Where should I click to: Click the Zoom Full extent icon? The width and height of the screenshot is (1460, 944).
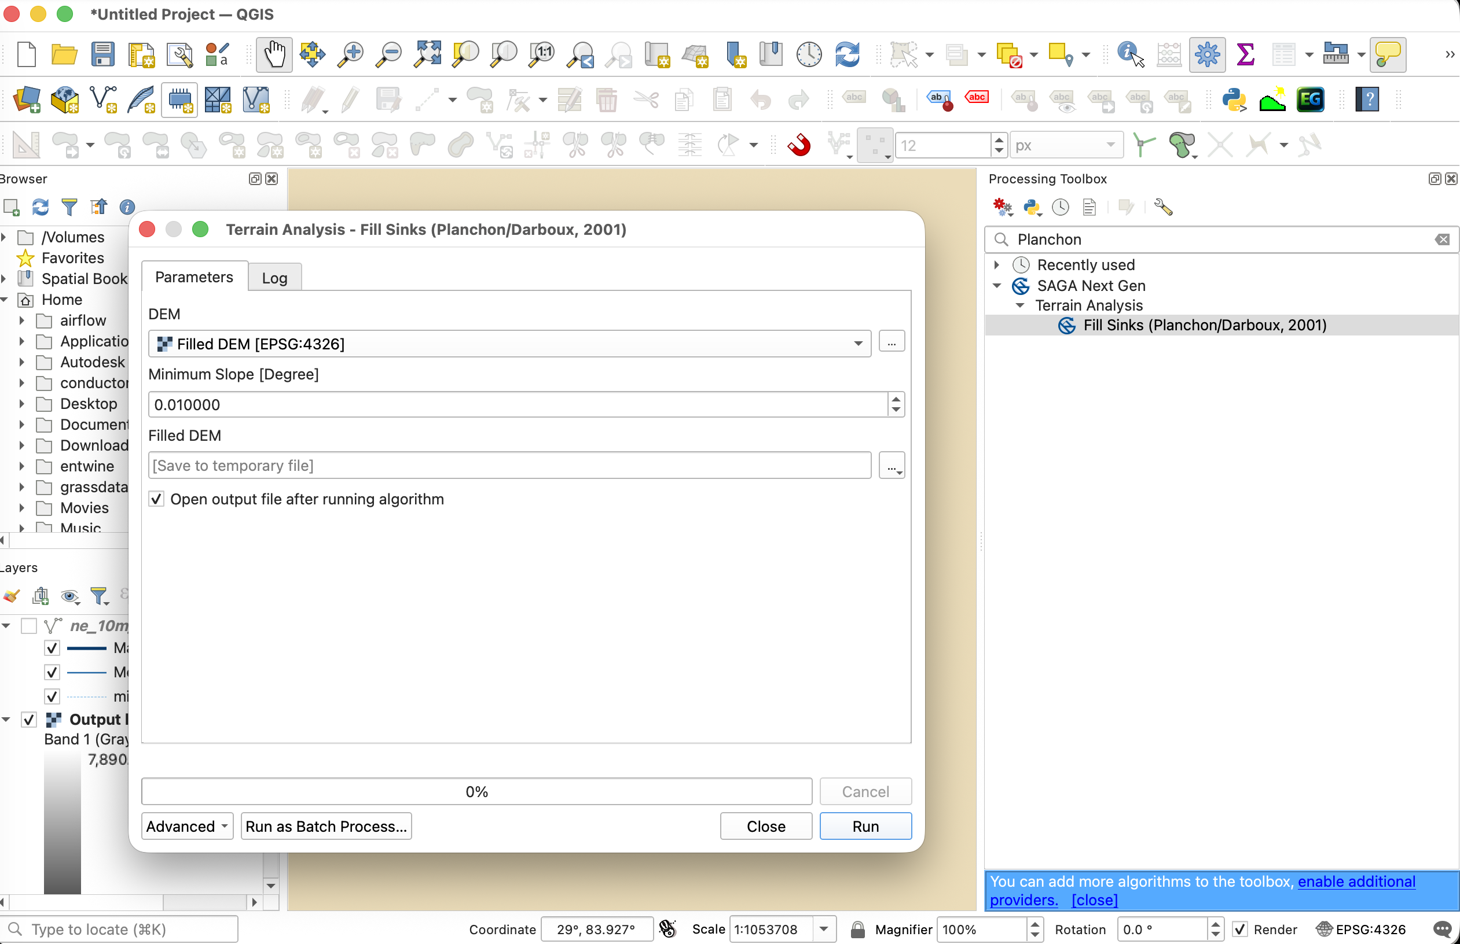point(428,54)
